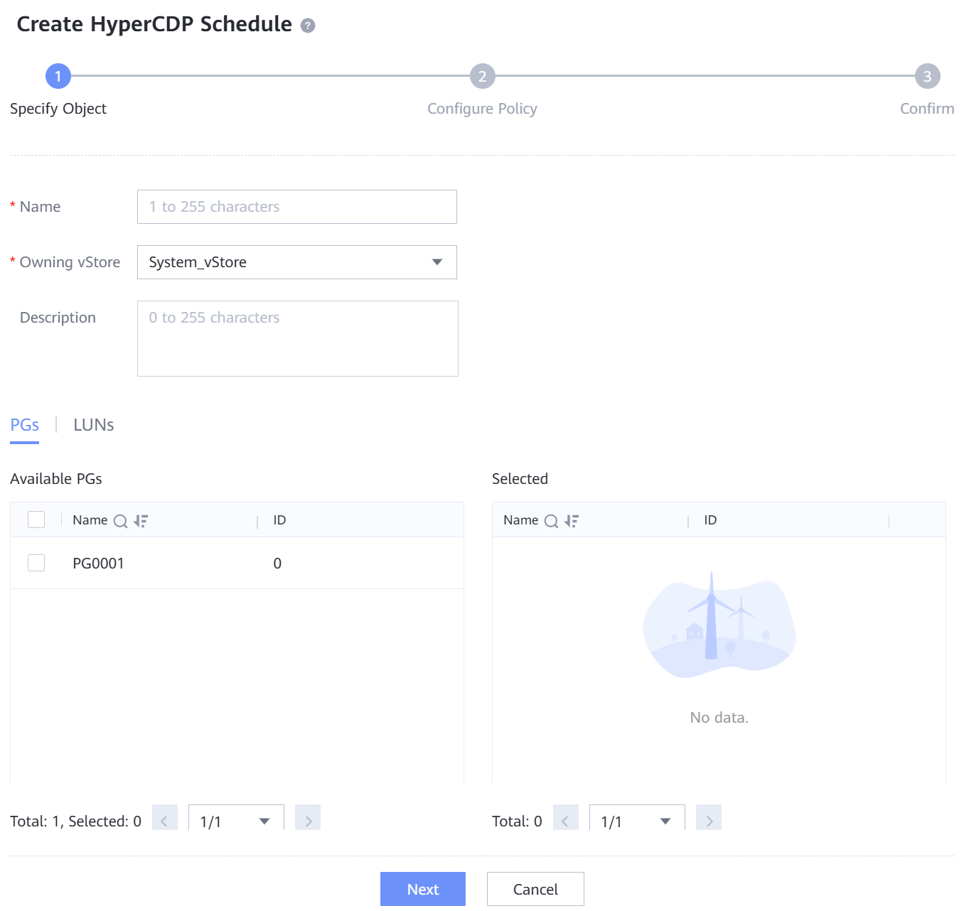Switch to the LUNs tab
Viewport: 964px width, 911px height.
pyautogui.click(x=94, y=425)
